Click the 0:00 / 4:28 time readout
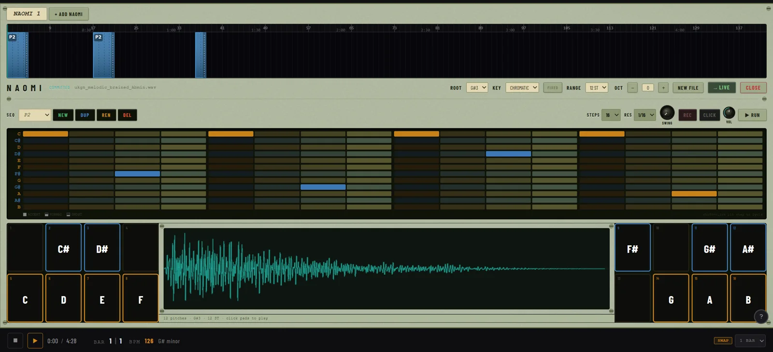773x352 pixels. pyautogui.click(x=62, y=341)
